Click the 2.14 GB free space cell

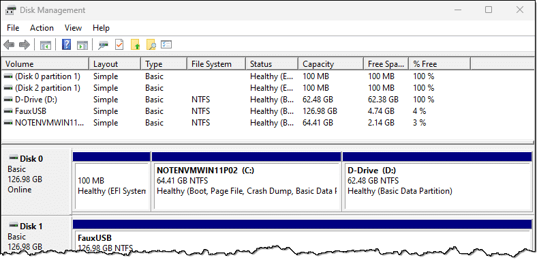[x=381, y=123]
